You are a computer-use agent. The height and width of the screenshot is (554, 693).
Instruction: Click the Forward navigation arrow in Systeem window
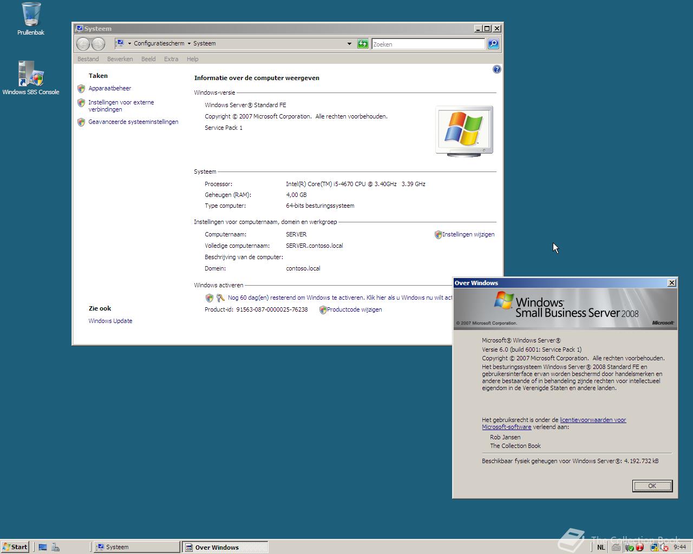point(98,44)
